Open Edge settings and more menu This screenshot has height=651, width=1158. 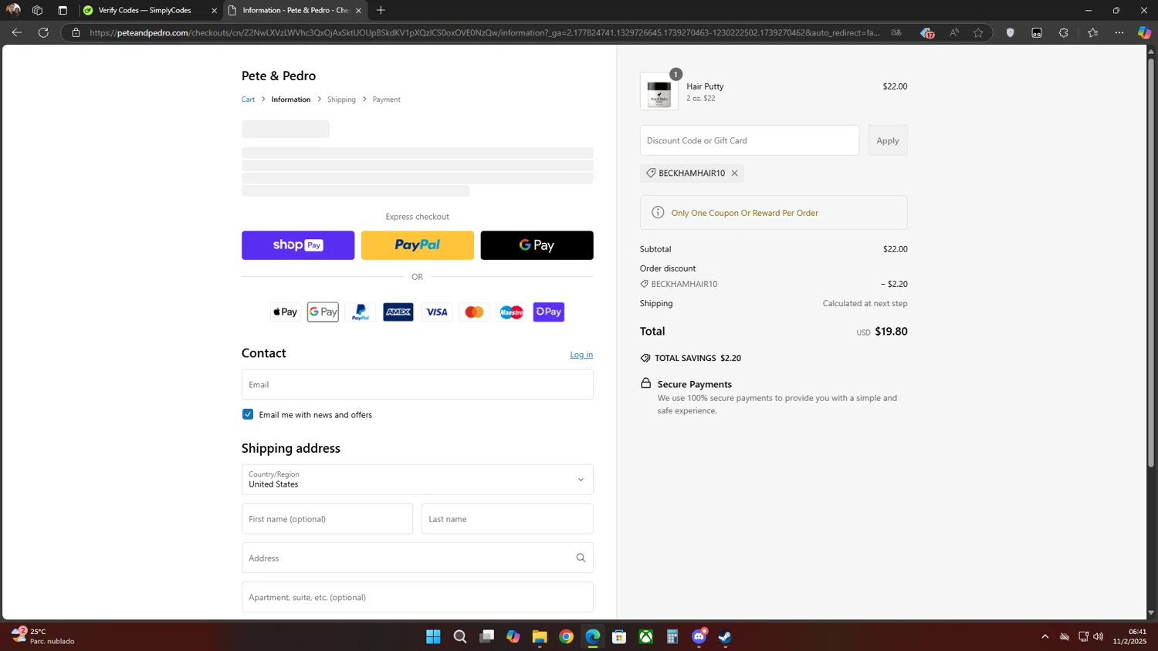click(x=1119, y=32)
